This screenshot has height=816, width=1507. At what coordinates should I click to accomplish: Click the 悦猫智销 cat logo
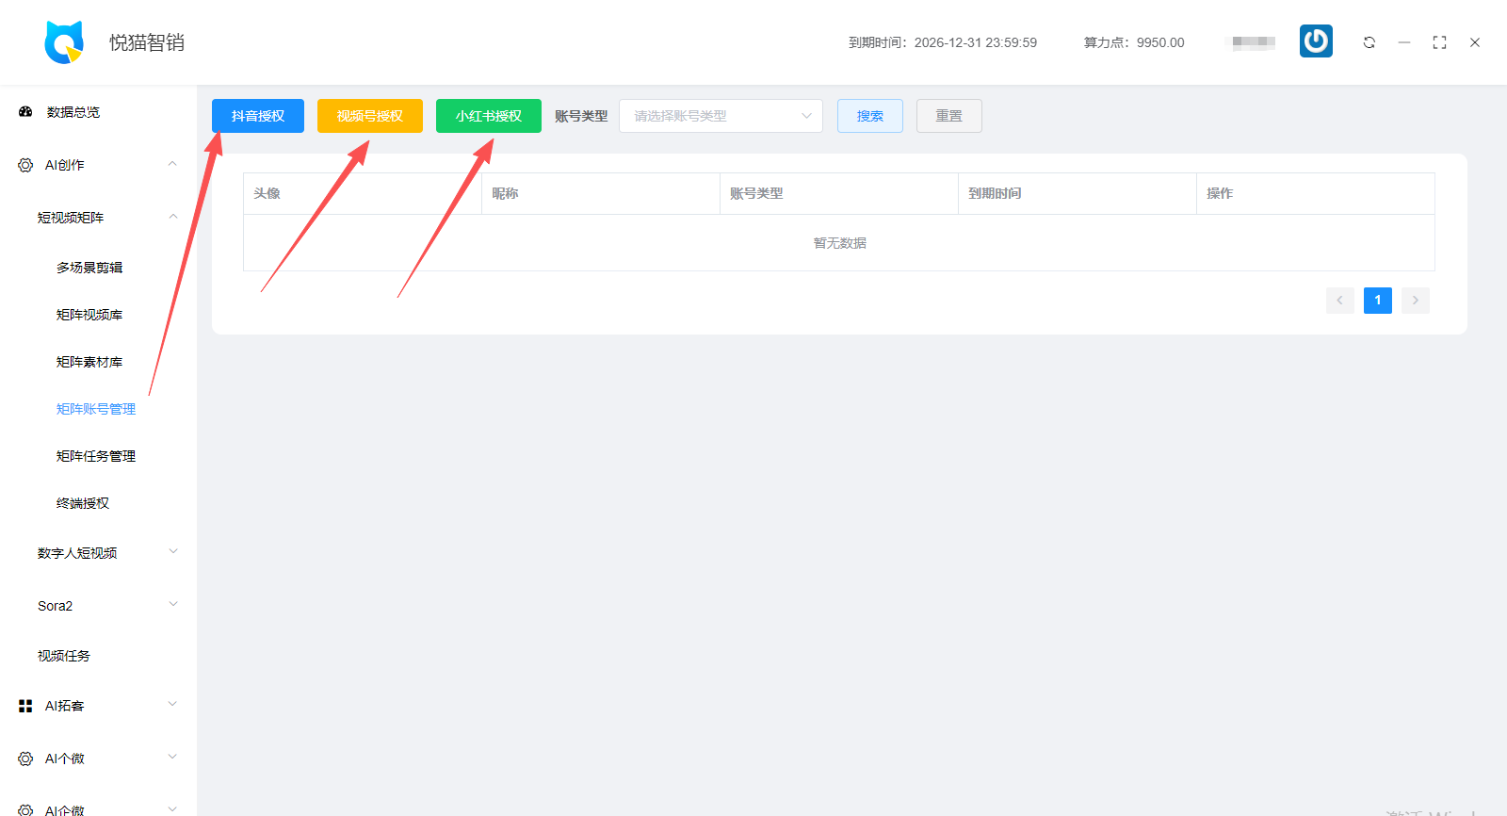click(64, 42)
